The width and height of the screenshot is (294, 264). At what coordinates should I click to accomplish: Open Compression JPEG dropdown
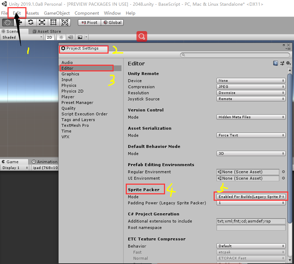point(251,86)
